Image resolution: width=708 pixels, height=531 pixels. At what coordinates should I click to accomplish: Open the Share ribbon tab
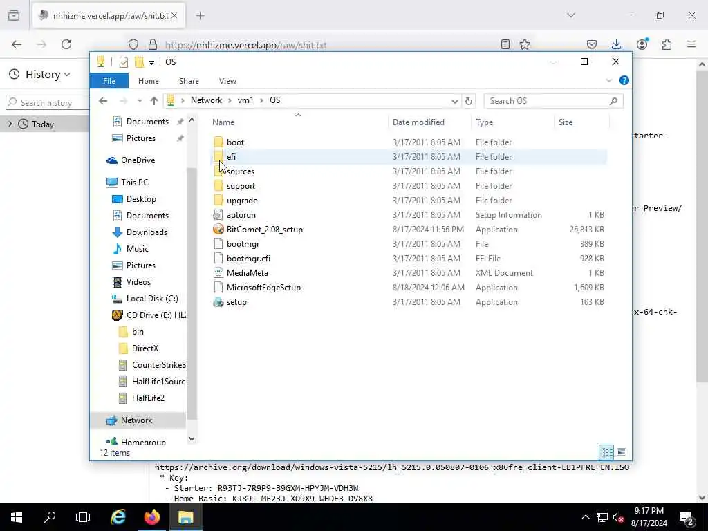tap(189, 81)
